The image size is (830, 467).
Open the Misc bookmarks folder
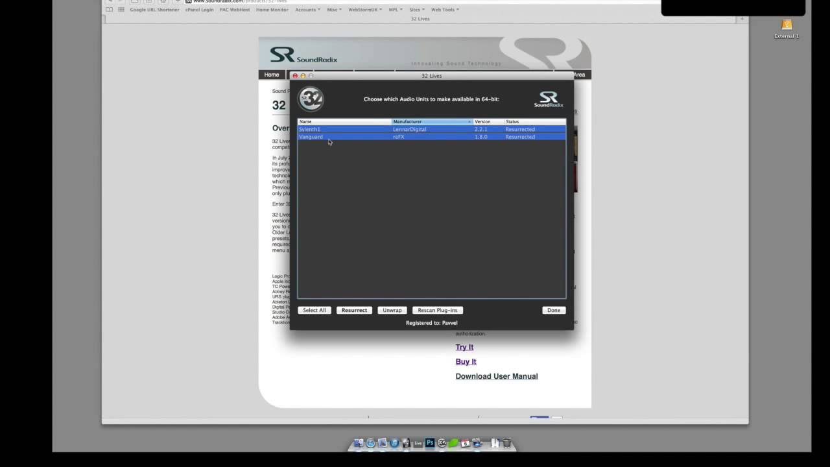click(x=334, y=10)
